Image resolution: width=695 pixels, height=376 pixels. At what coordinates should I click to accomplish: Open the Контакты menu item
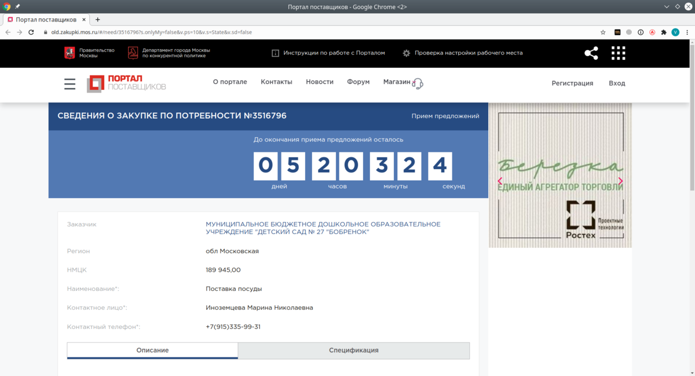pos(276,82)
